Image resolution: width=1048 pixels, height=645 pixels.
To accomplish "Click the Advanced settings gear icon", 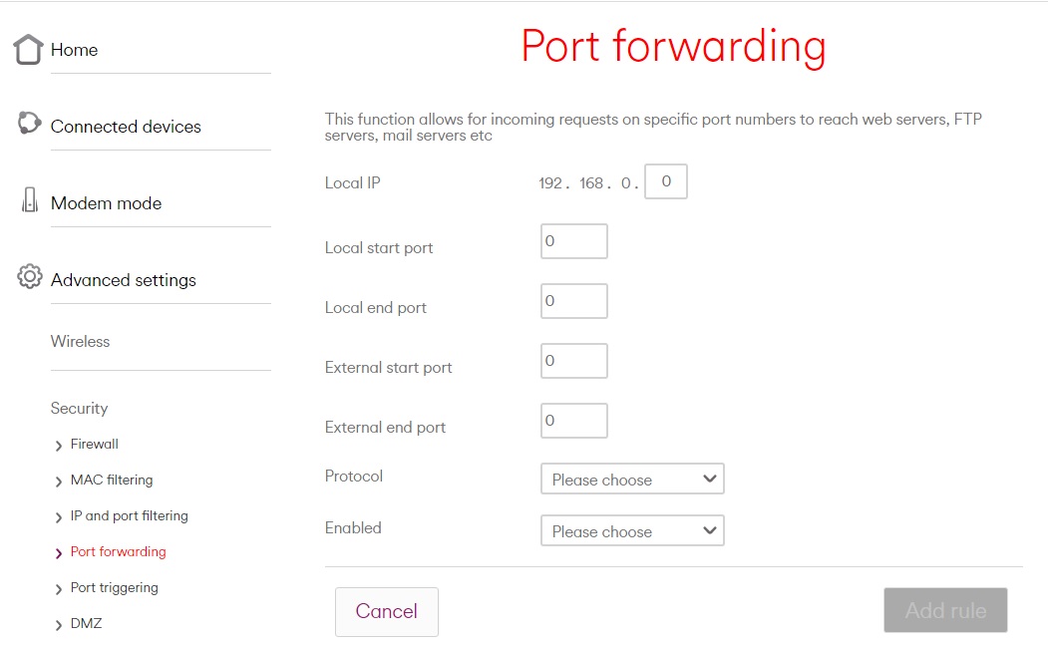I will coord(30,277).
